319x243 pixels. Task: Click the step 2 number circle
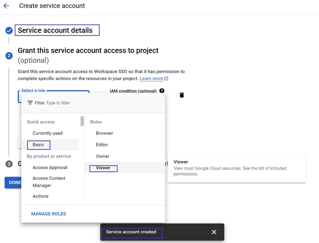[9, 55]
